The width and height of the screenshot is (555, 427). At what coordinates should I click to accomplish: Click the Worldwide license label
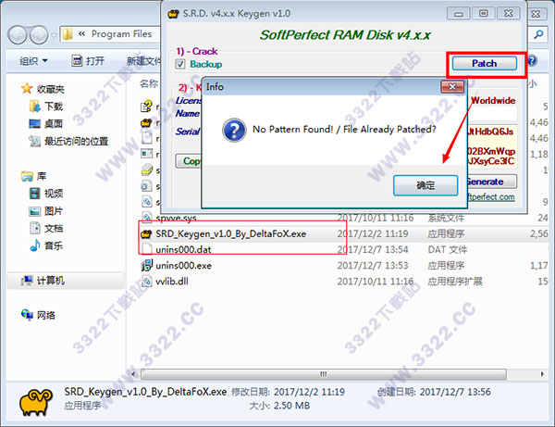coord(493,101)
